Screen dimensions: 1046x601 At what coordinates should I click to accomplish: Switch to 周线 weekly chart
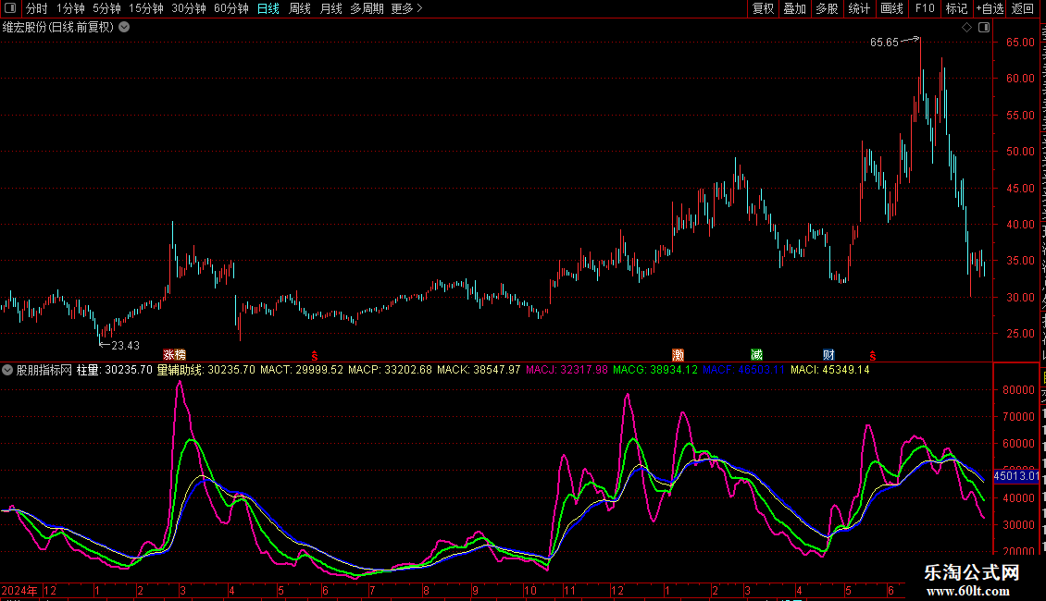[x=300, y=8]
